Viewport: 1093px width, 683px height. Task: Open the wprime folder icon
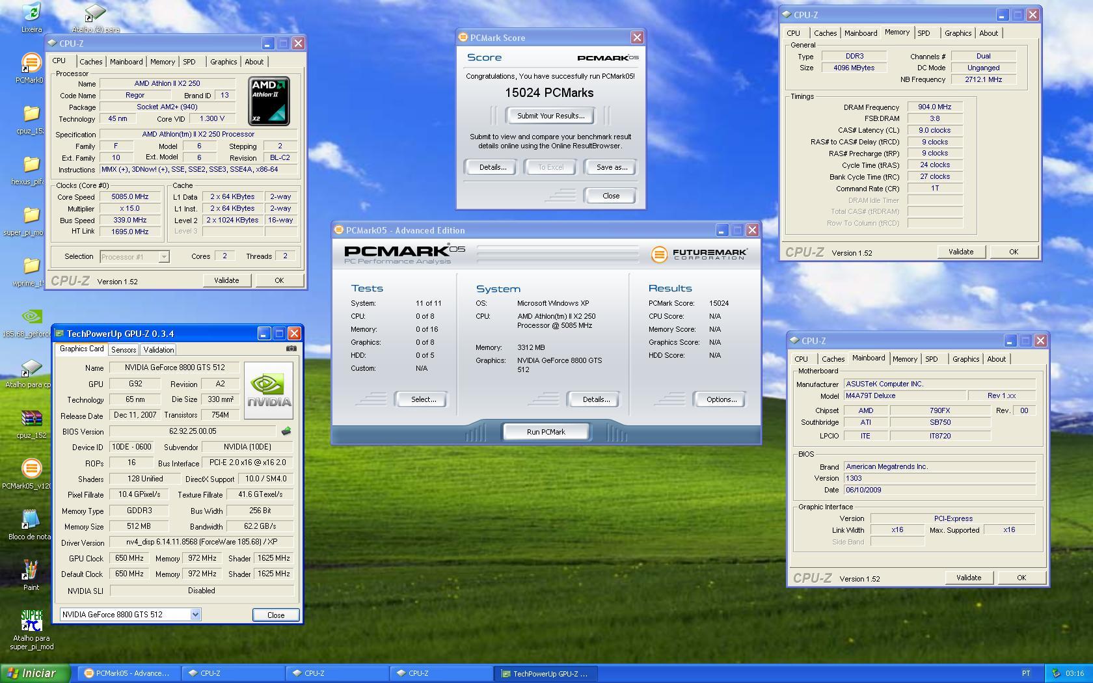31,265
